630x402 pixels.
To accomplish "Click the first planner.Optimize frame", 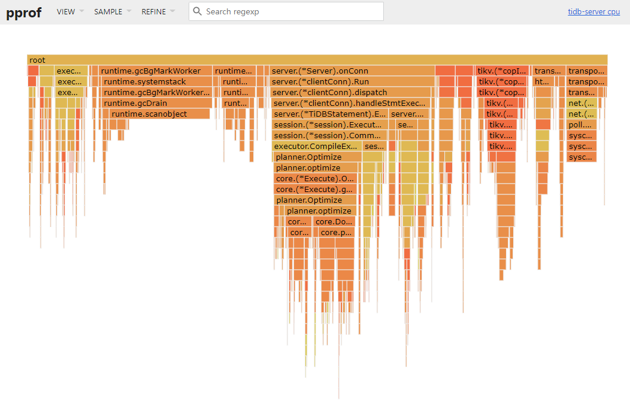I will (x=317, y=157).
